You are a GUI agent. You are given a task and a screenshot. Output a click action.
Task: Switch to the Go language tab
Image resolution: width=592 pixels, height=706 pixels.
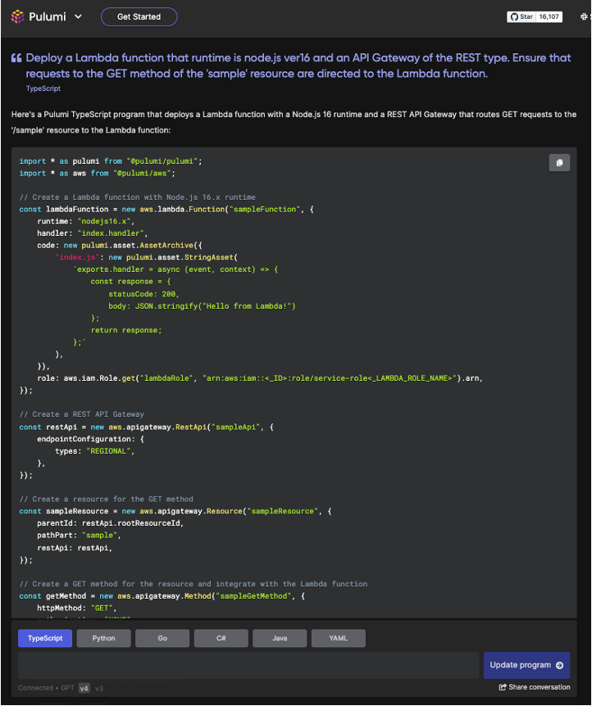pos(162,638)
